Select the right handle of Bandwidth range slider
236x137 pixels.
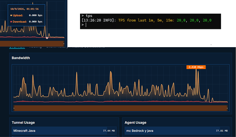[x=227, y=108]
